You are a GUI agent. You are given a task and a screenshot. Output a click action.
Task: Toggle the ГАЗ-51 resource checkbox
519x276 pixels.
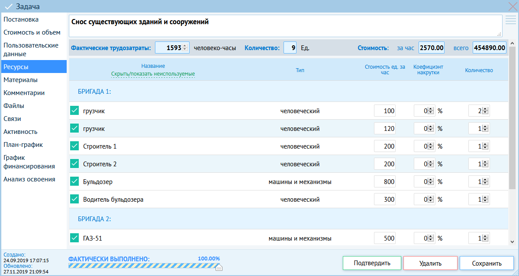[74, 238]
